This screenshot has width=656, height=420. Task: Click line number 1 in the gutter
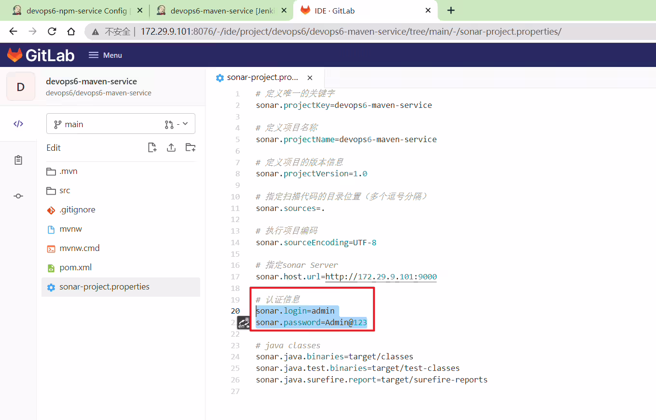click(x=237, y=93)
